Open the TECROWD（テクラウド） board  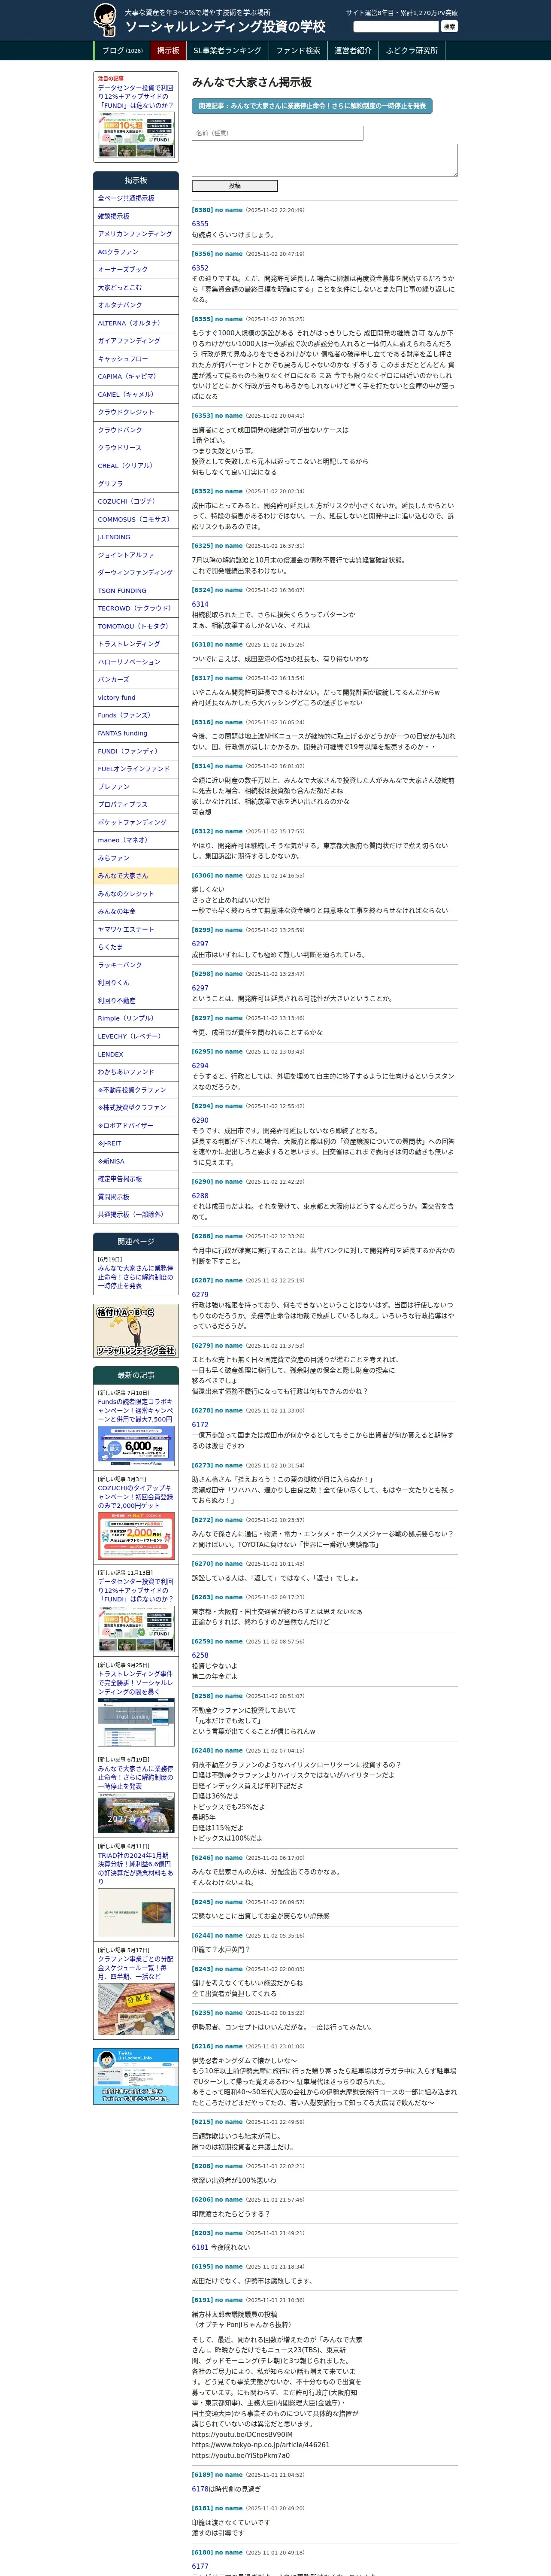[136, 608]
